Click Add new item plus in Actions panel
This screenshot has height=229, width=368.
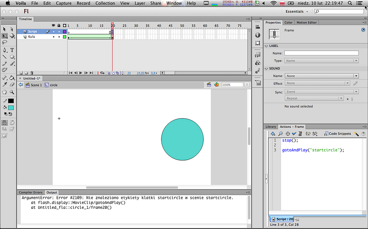pos(273,134)
